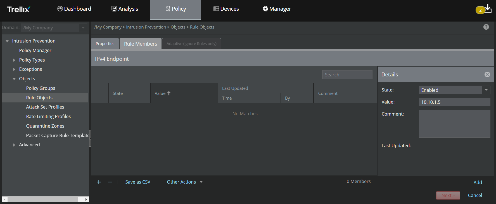Click Save as CSV link
Image resolution: width=496 pixels, height=204 pixels.
pyautogui.click(x=138, y=182)
